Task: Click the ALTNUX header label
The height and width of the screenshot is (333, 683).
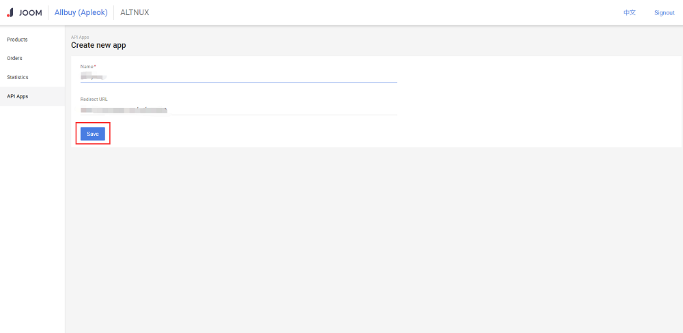Action: click(x=135, y=12)
